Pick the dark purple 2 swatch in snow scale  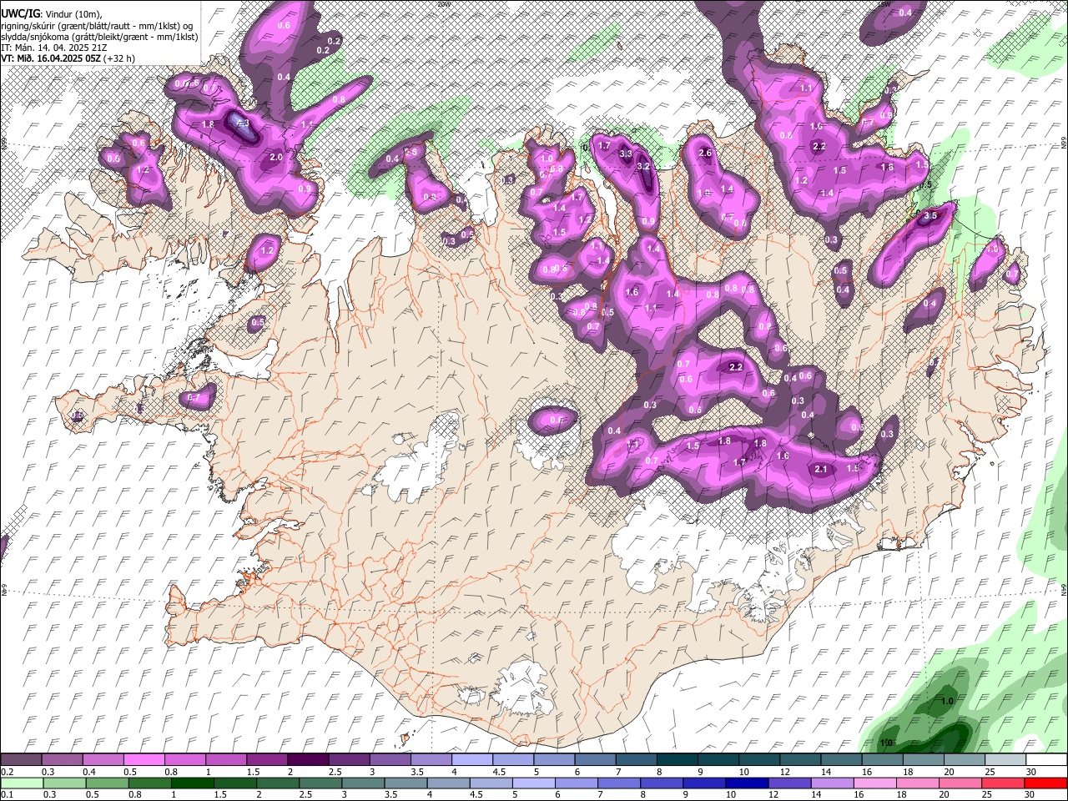[307, 760]
